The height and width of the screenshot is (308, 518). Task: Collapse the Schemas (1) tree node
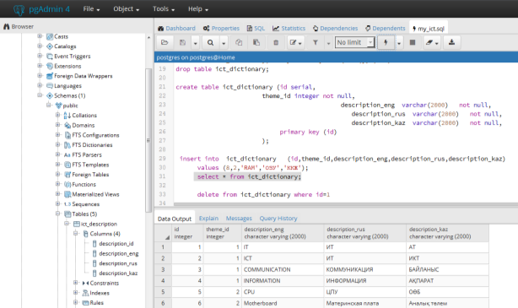click(40, 95)
